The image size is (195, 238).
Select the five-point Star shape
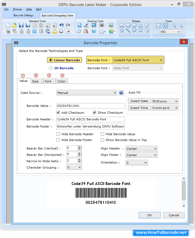click(122, 31)
